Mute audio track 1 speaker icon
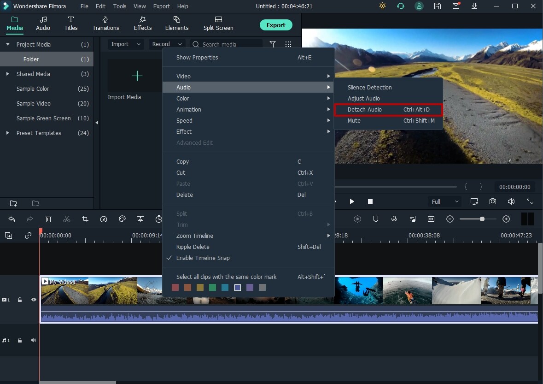 coord(34,340)
